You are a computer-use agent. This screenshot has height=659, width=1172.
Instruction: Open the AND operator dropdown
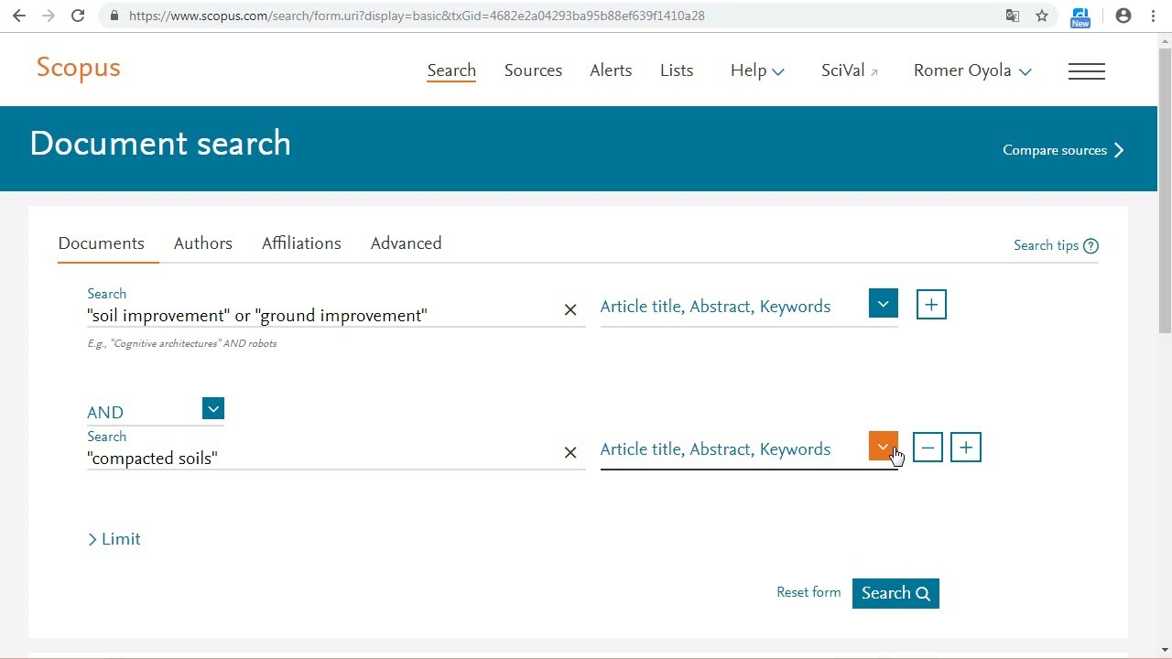(213, 409)
